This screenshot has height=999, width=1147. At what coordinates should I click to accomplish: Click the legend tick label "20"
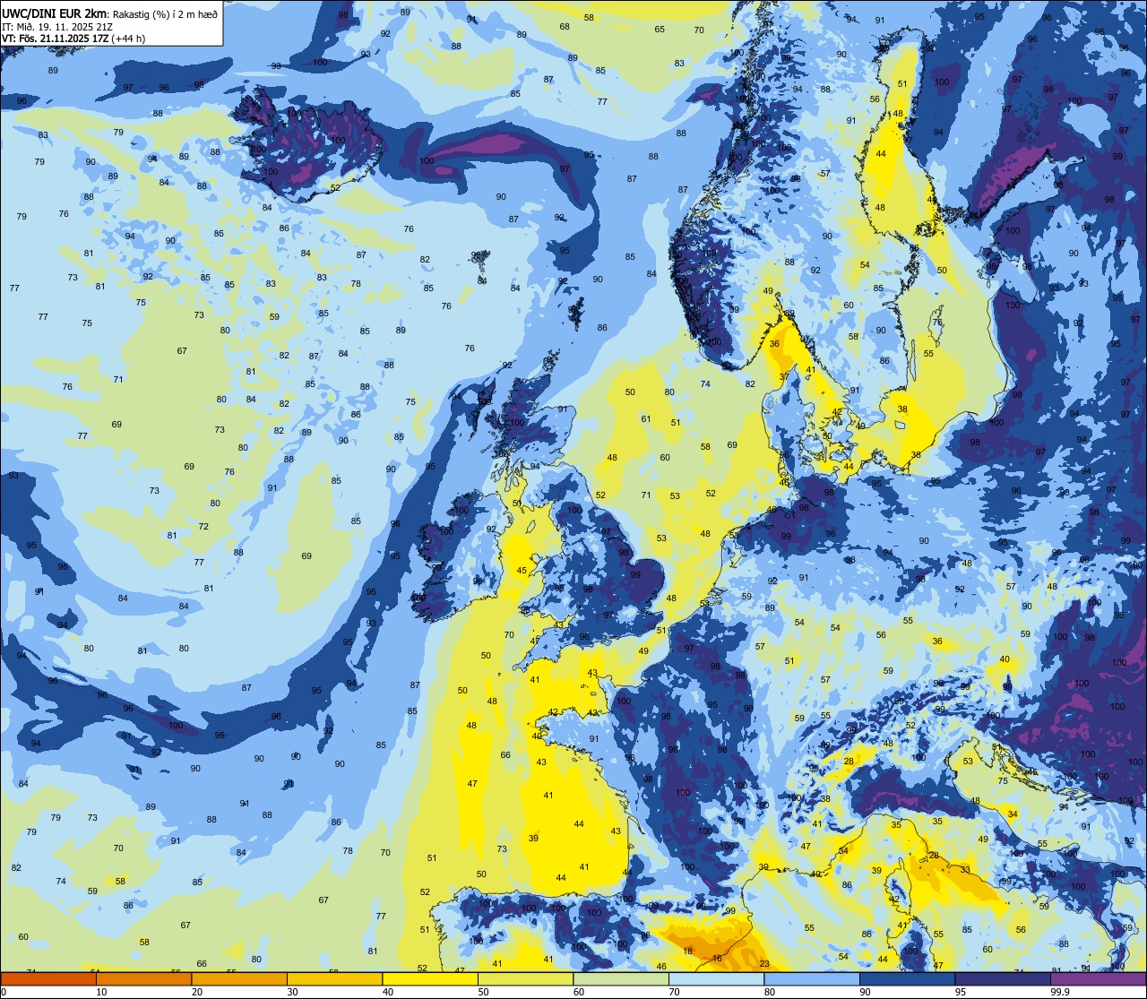click(197, 992)
